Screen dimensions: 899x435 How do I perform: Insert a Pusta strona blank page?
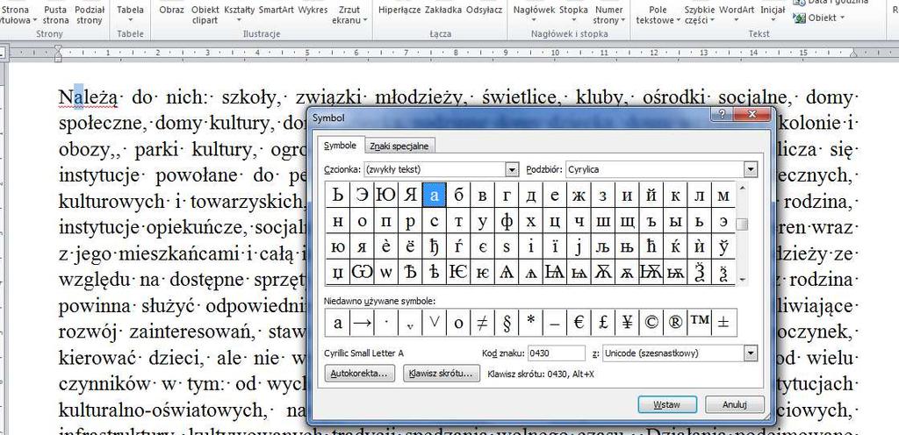55,16
